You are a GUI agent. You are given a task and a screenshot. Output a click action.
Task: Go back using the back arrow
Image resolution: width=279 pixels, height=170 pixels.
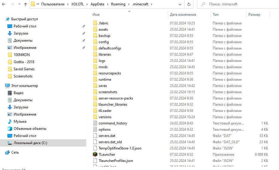(4, 4)
